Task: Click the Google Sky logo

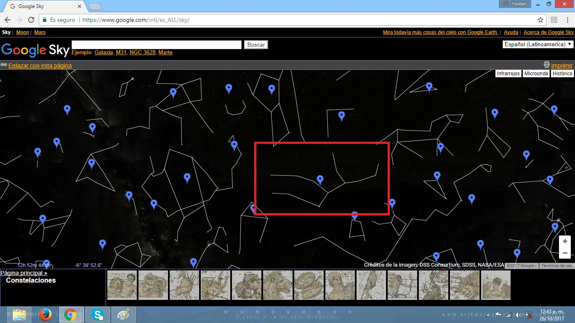Action: pos(35,49)
